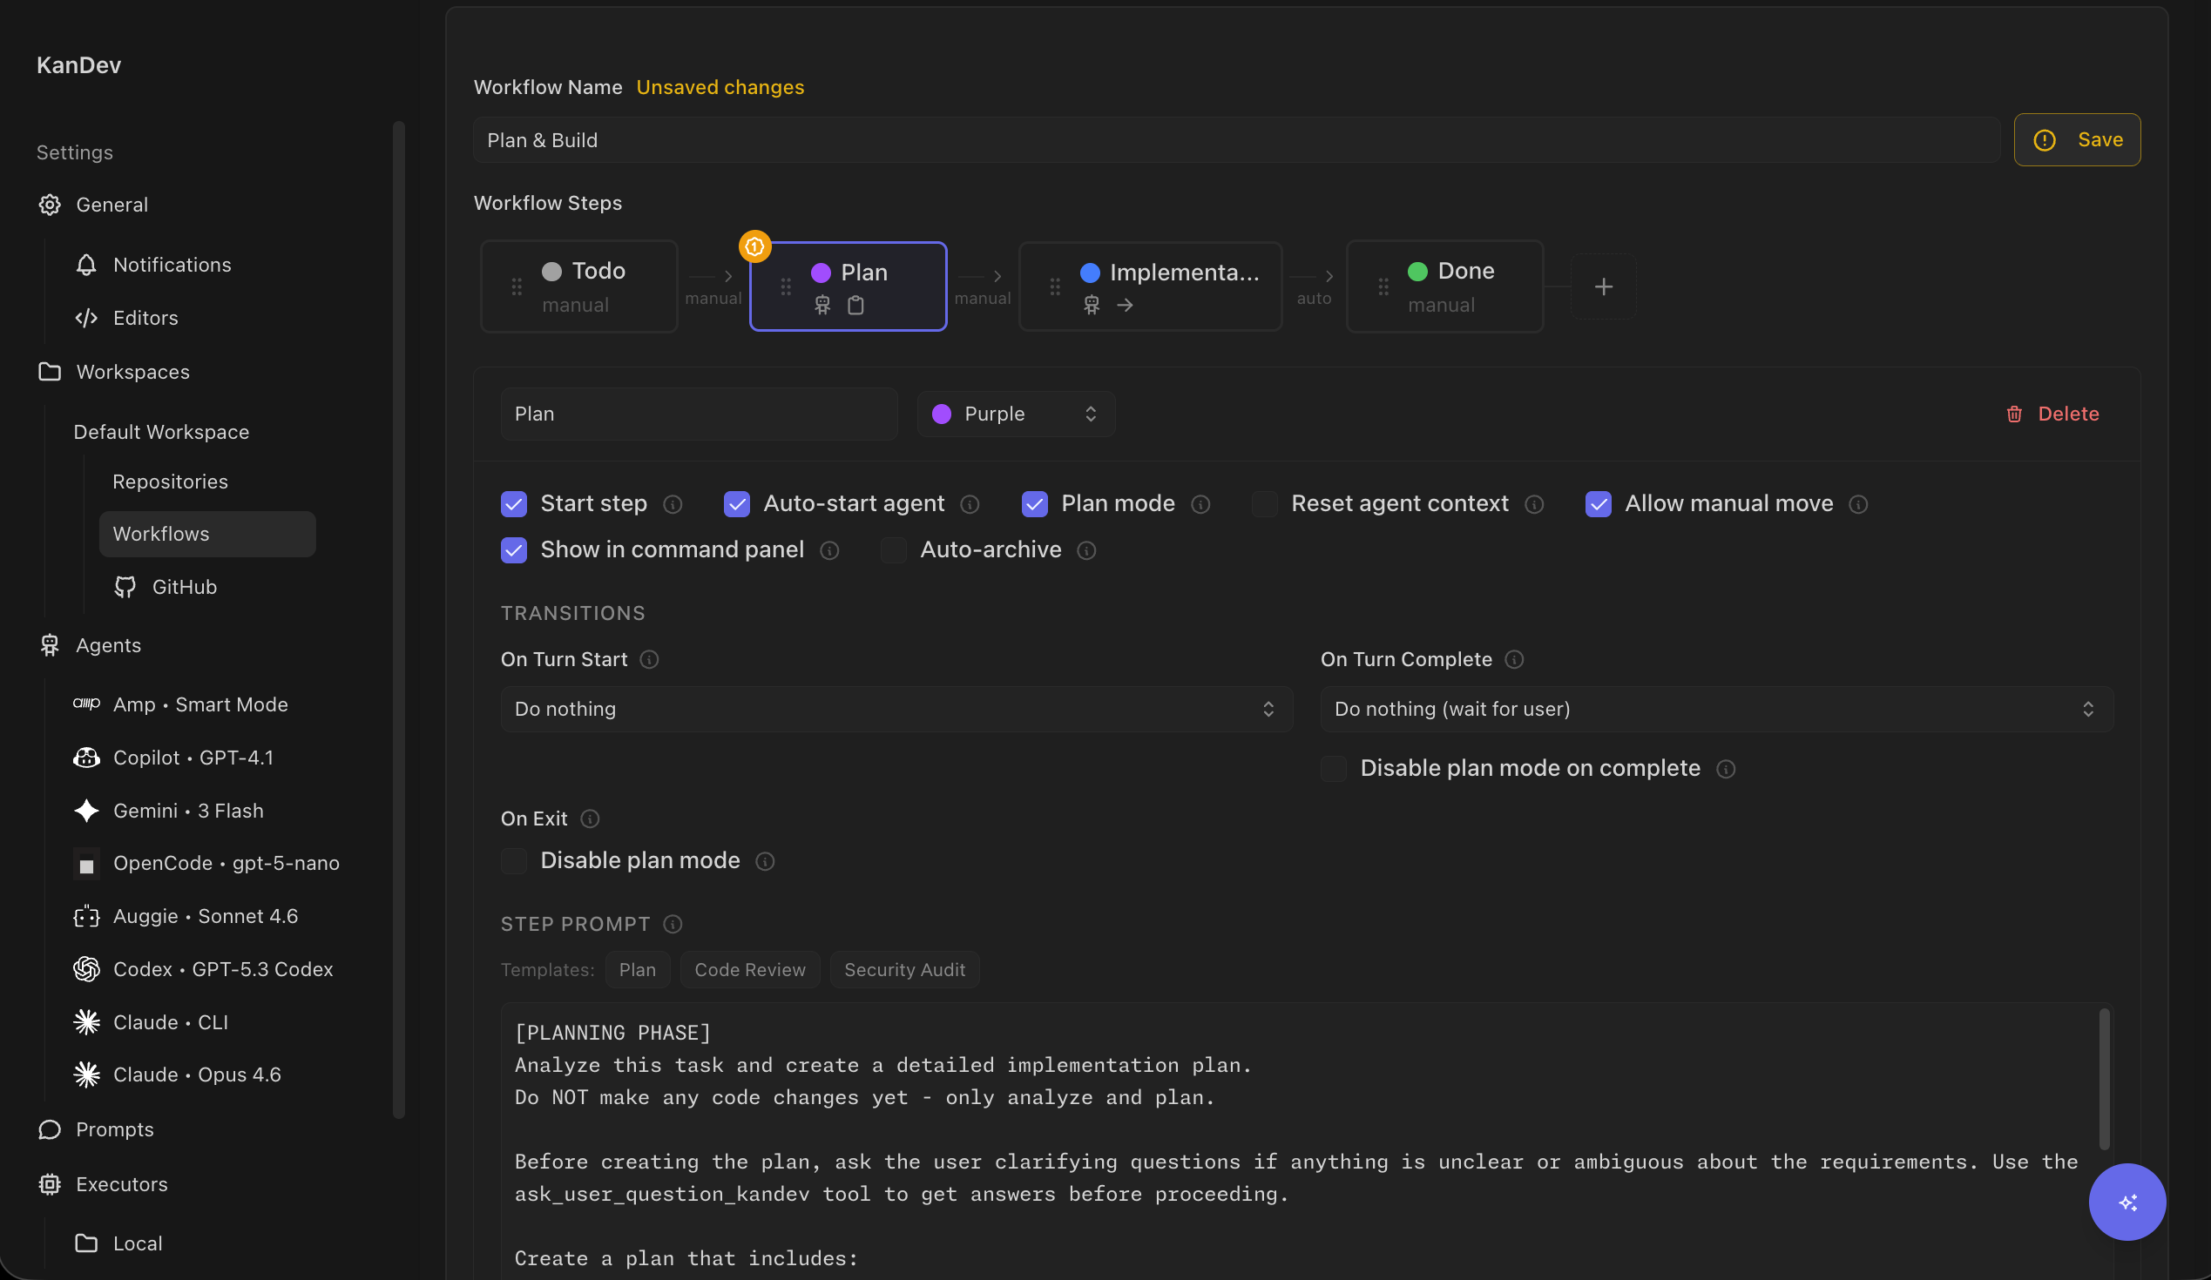Click the blue dot on Implementation step
The image size is (2211, 1280).
[1090, 273]
